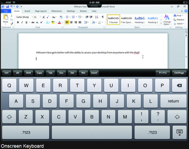Toggle Bold formatting
Image resolution: width=189 pixels, height=149 pixels.
18,22
